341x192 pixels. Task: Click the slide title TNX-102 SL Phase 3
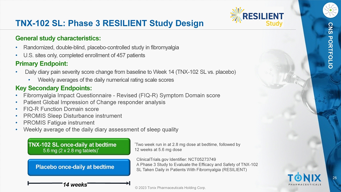109,24
